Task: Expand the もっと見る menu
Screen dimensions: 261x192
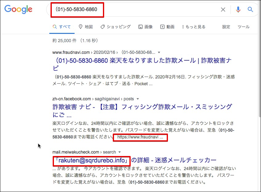Action: 194,27
